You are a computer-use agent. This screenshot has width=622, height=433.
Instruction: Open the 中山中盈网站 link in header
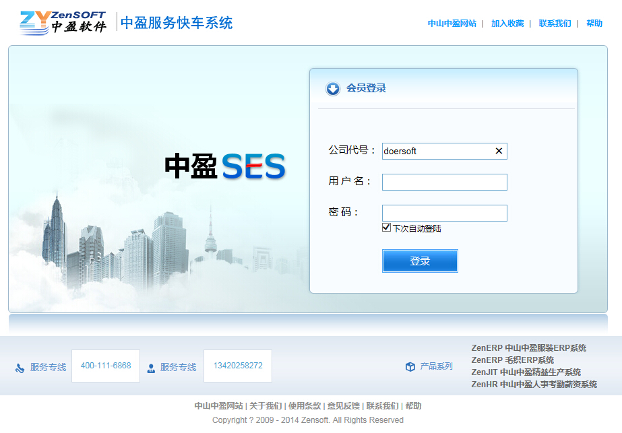(x=452, y=24)
